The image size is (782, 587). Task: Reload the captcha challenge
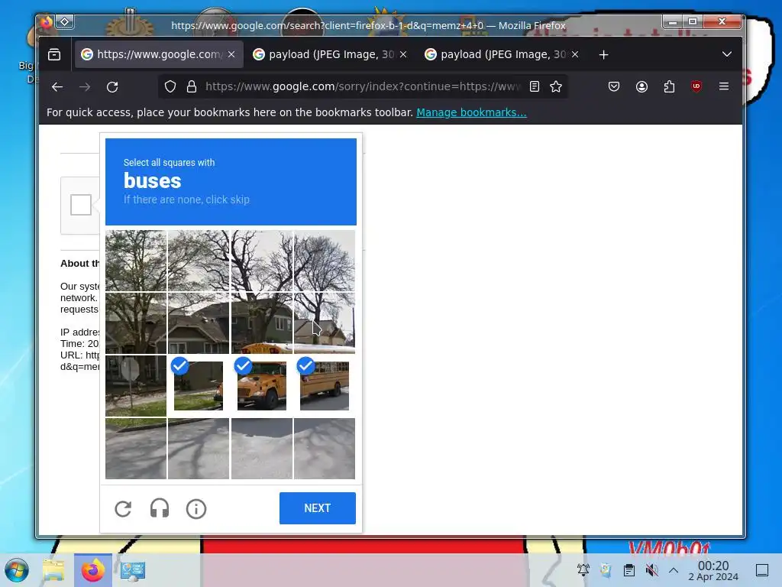123,508
